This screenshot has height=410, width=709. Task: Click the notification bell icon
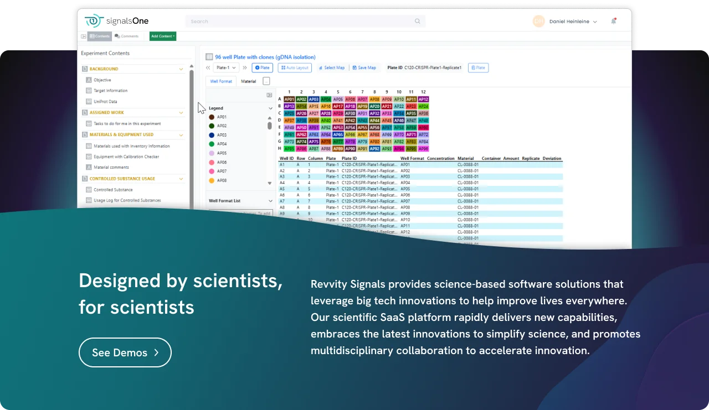pos(614,22)
